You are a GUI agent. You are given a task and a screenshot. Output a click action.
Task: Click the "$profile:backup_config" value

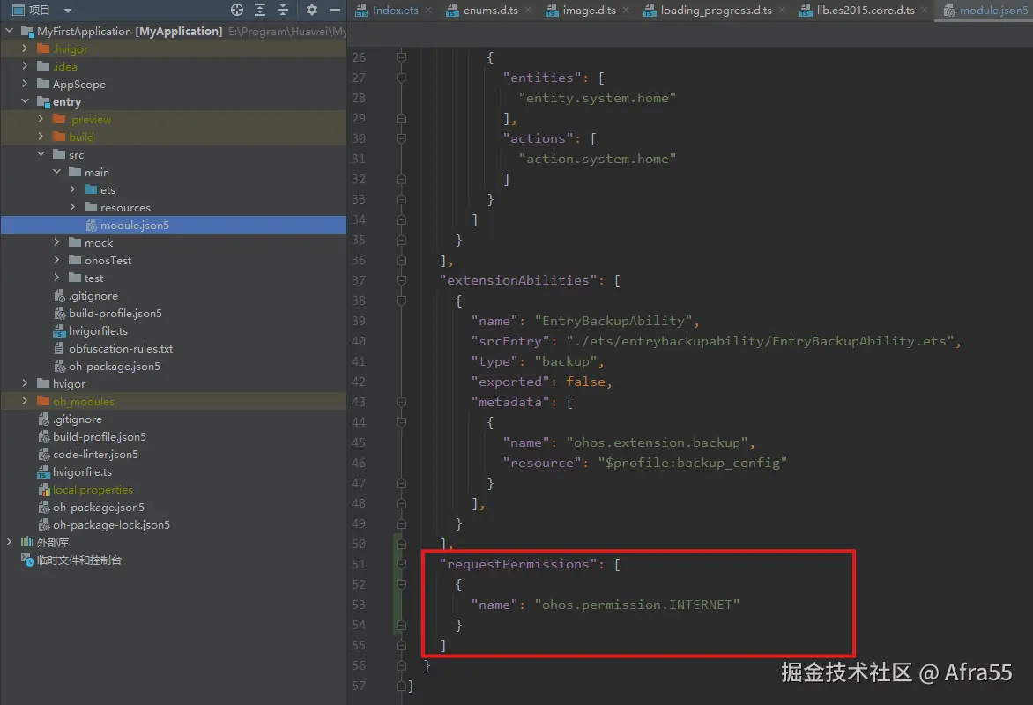[693, 463]
